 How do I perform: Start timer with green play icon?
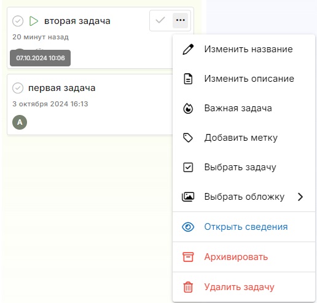34,21
